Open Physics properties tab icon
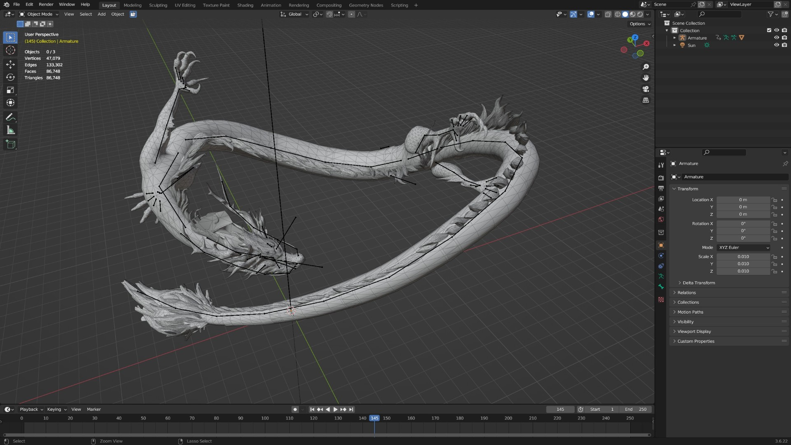The height and width of the screenshot is (445, 791). pos(661,255)
